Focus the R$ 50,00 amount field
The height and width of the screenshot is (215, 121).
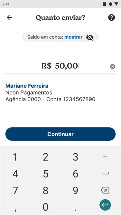pos(60,66)
